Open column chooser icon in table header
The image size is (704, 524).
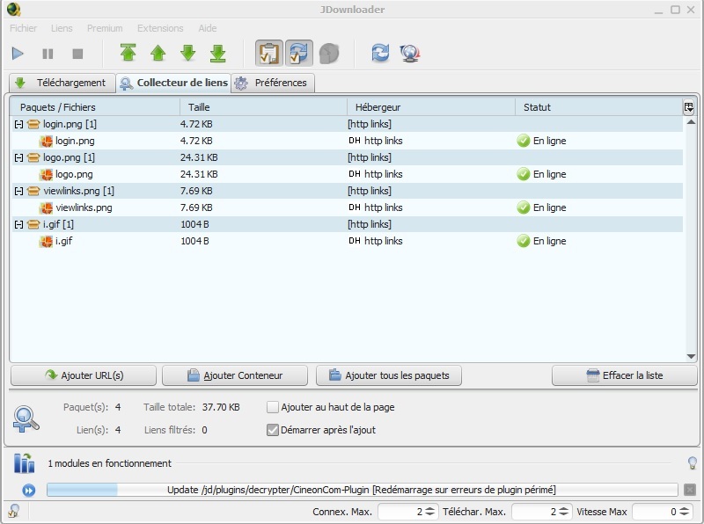pos(689,107)
